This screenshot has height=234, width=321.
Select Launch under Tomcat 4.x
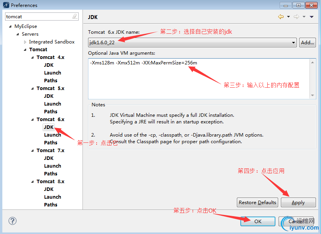point(53,73)
